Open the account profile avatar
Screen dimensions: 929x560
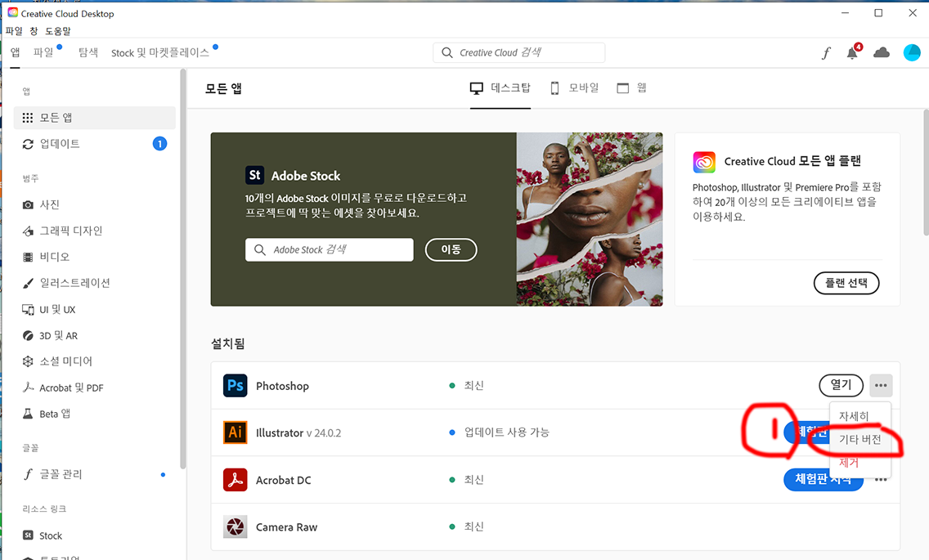[x=912, y=53]
